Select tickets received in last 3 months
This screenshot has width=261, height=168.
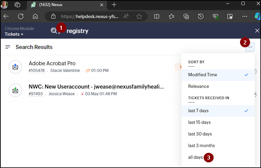218,145
